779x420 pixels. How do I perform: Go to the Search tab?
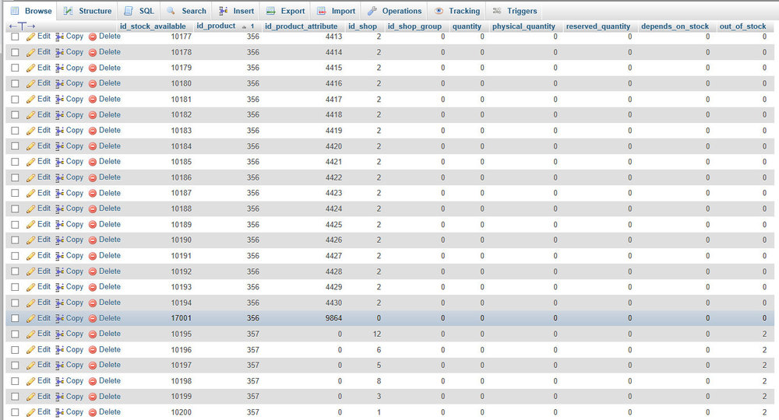click(186, 11)
